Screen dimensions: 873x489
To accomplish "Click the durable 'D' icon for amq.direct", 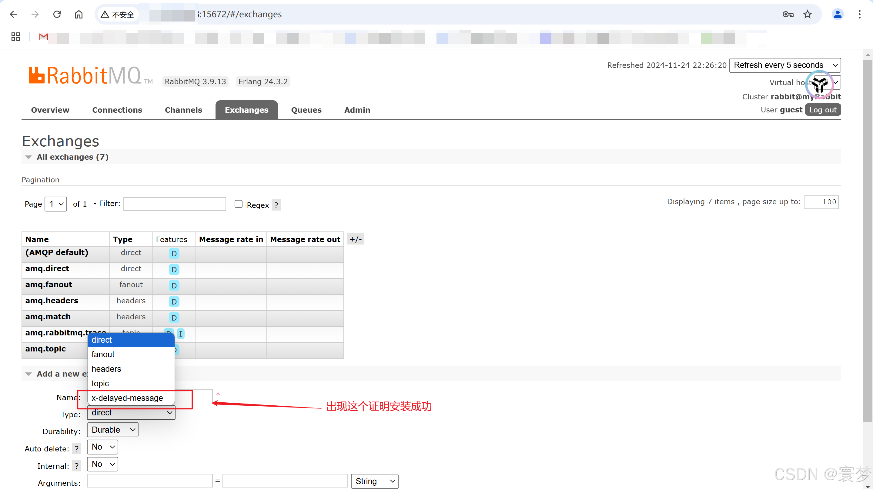I will (x=174, y=269).
